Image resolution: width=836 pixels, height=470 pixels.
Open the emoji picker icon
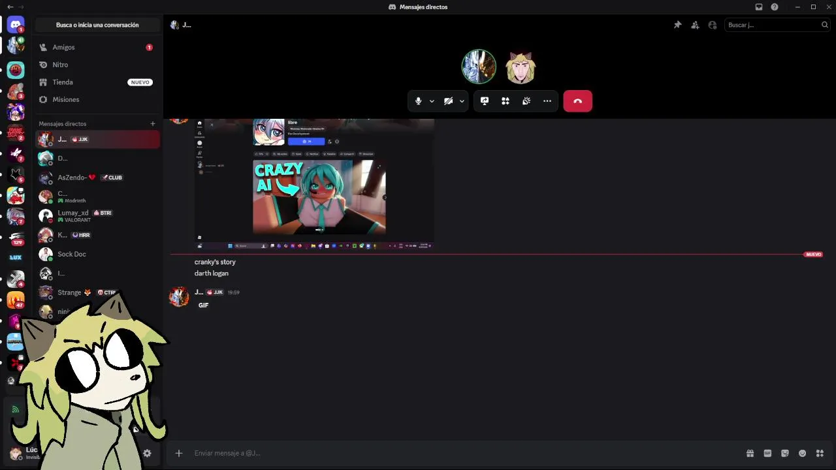(x=802, y=453)
